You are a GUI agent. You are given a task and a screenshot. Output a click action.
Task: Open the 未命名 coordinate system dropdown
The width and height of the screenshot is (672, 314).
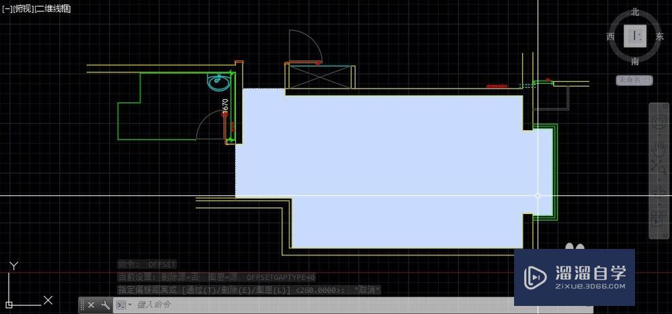tap(634, 80)
